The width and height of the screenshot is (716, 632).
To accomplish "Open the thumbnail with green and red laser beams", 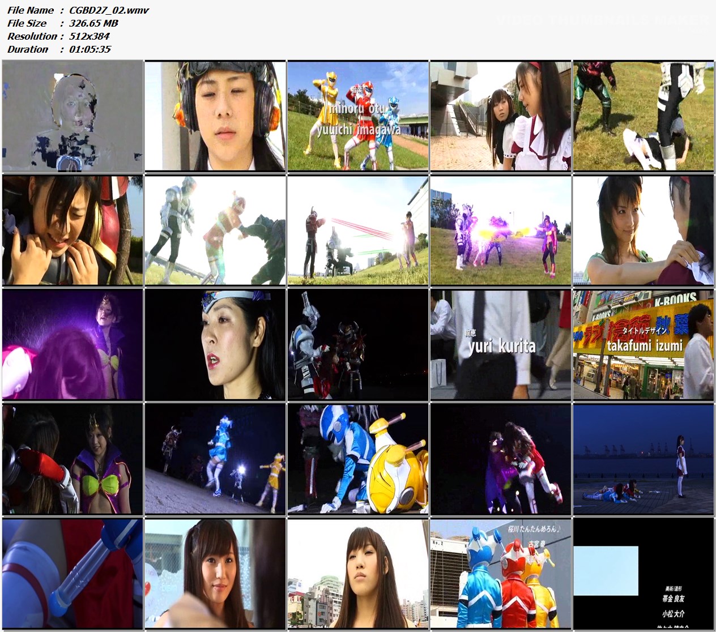I will click(358, 230).
